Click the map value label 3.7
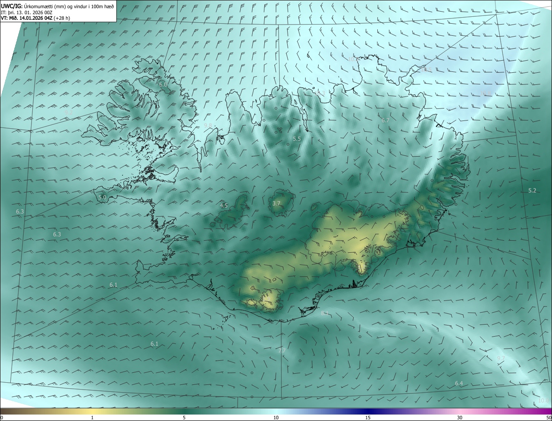Screen dimensions: 552x421 pos(277,203)
